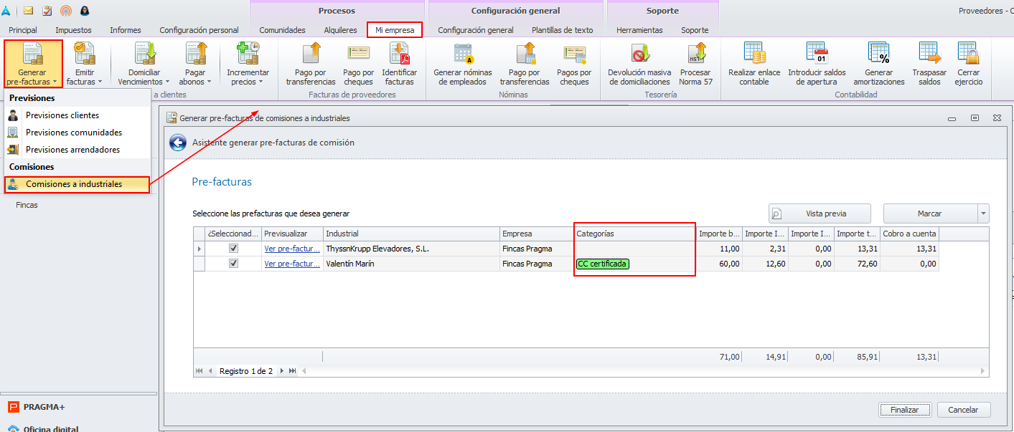Viewport: 1014px width, 432px height.
Task: Switch to the Comunidades tab
Action: (x=282, y=30)
